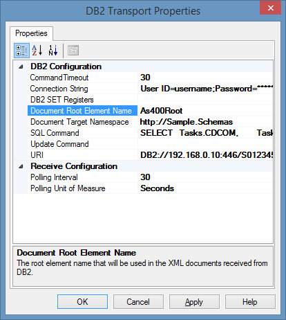
Task: Open the Seconds polling unit value
Action: (205, 188)
